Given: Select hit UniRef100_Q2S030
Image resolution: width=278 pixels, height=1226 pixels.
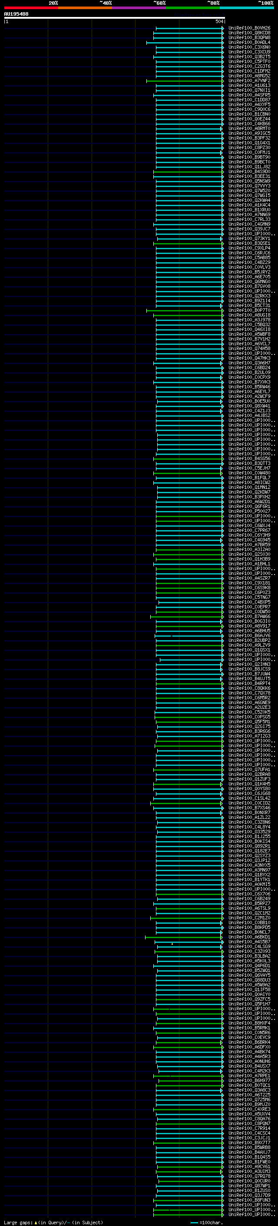Looking at the screenshot, I should (x=249, y=555).
